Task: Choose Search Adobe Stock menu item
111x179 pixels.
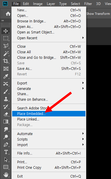Action: pos(49,108)
